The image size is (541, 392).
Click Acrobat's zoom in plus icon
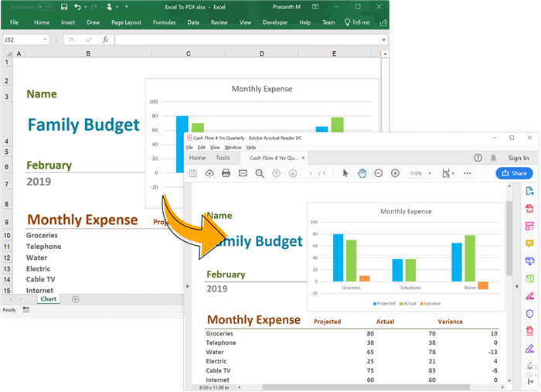395,173
